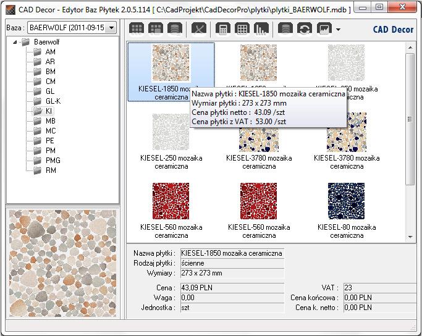The width and height of the screenshot is (422, 336).
Task: Click the crossed tools X icon
Action: [x=199, y=28]
